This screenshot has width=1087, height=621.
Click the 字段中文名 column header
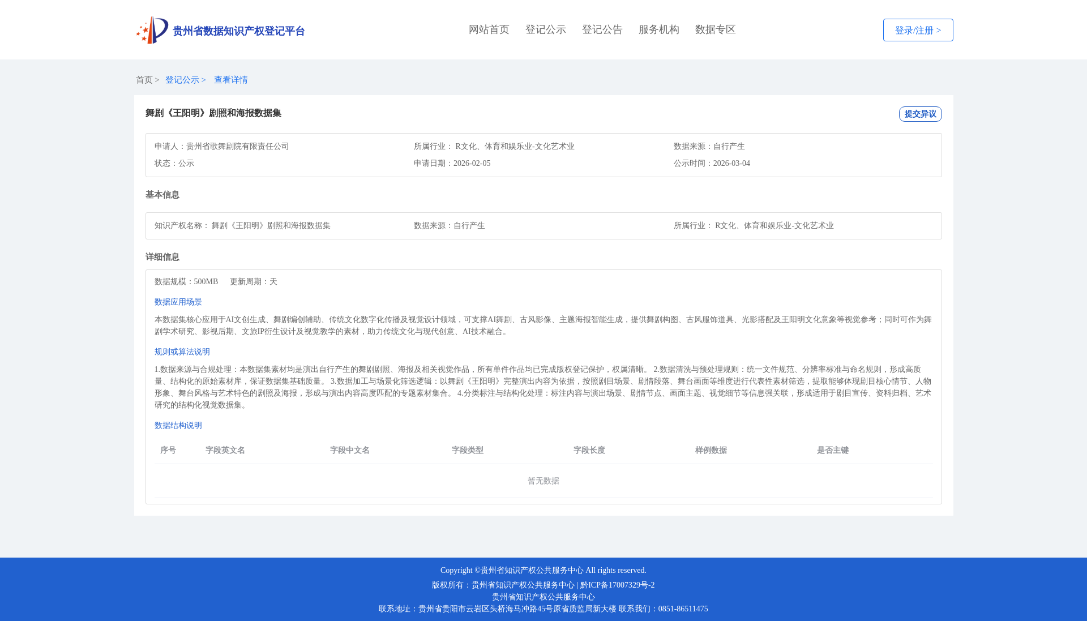(x=350, y=450)
